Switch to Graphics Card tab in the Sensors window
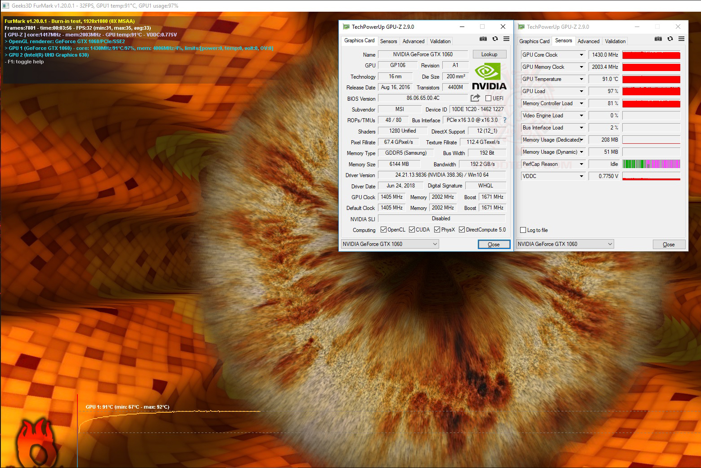Image resolution: width=701 pixels, height=468 pixels. tap(534, 41)
